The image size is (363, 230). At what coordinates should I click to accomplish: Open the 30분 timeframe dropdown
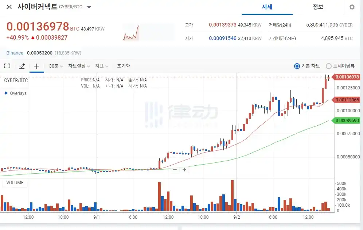coord(55,66)
